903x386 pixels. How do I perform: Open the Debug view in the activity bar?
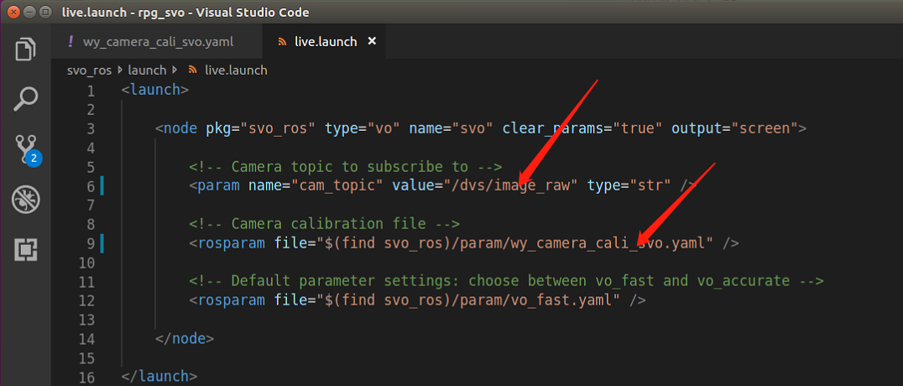(25, 200)
